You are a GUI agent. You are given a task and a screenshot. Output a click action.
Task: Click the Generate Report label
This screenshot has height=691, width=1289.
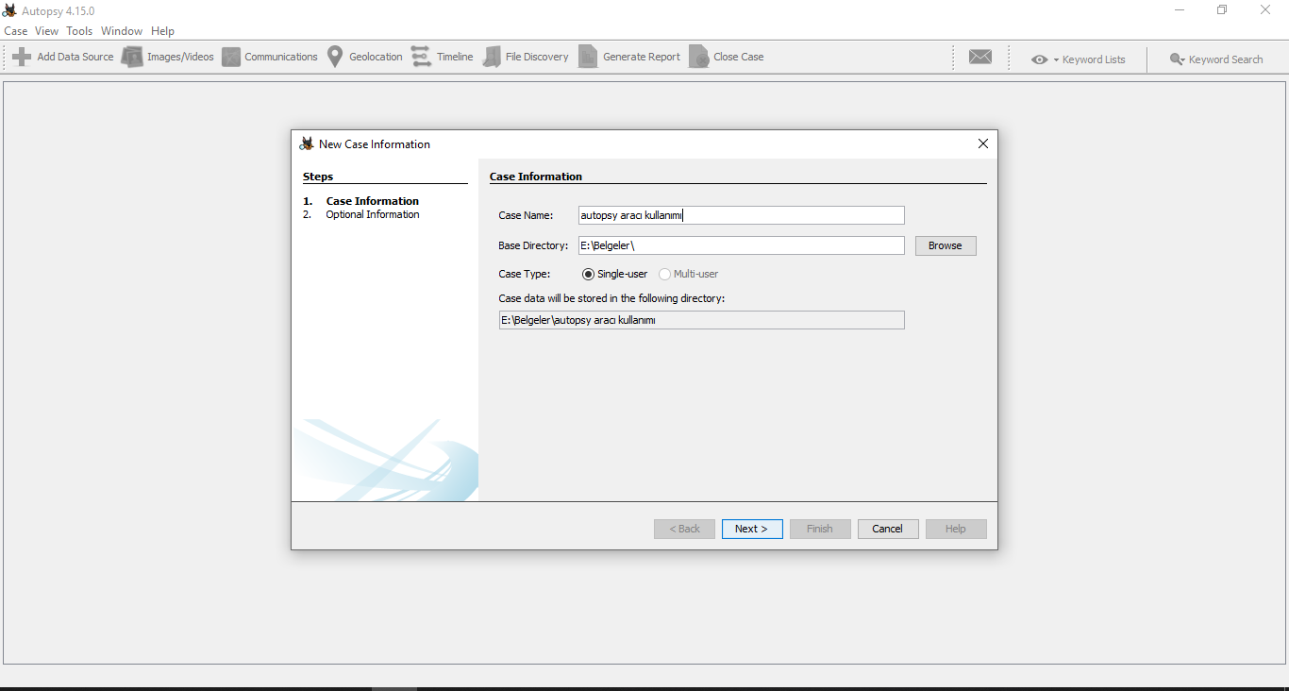click(642, 57)
